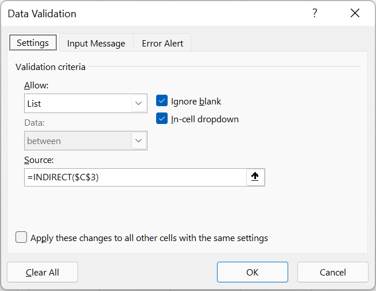Select the Settings tab
The width and height of the screenshot is (376, 291).
(33, 42)
